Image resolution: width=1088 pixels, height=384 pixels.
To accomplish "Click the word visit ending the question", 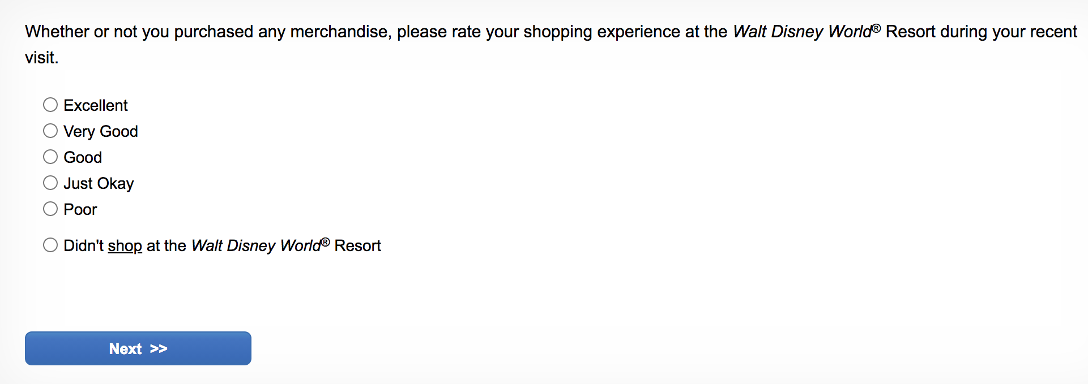I will (41, 58).
